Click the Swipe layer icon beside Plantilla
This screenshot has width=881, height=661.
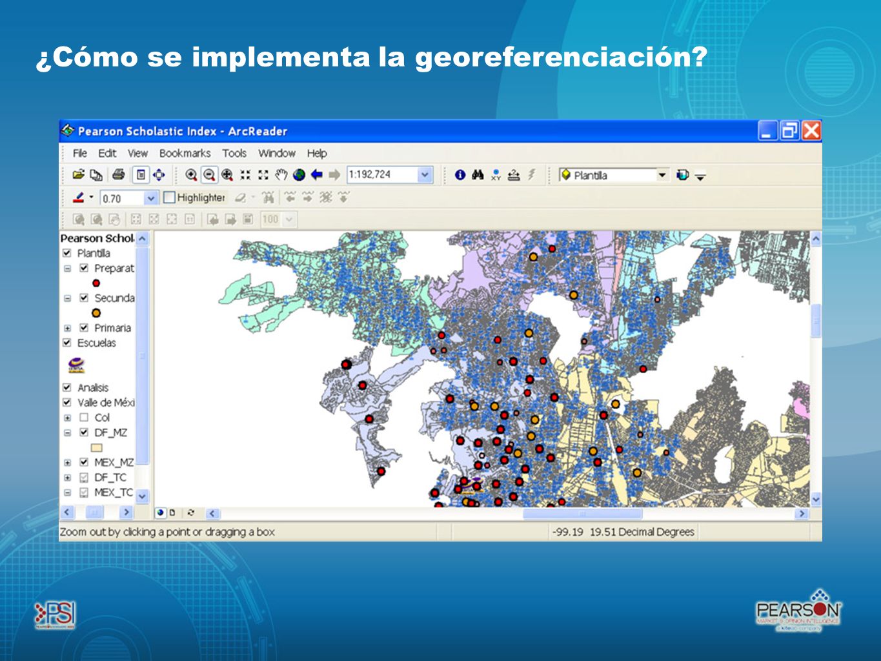click(x=682, y=174)
